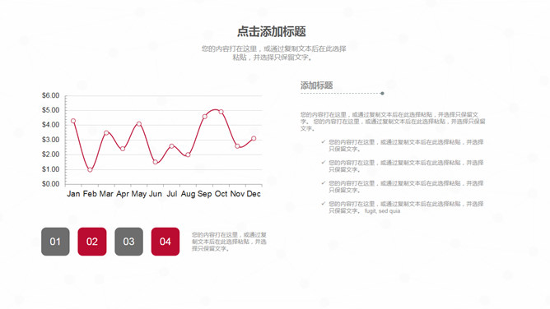The width and height of the screenshot is (550, 309).
Task: Select the Jan data point on the chart
Action: point(73,121)
